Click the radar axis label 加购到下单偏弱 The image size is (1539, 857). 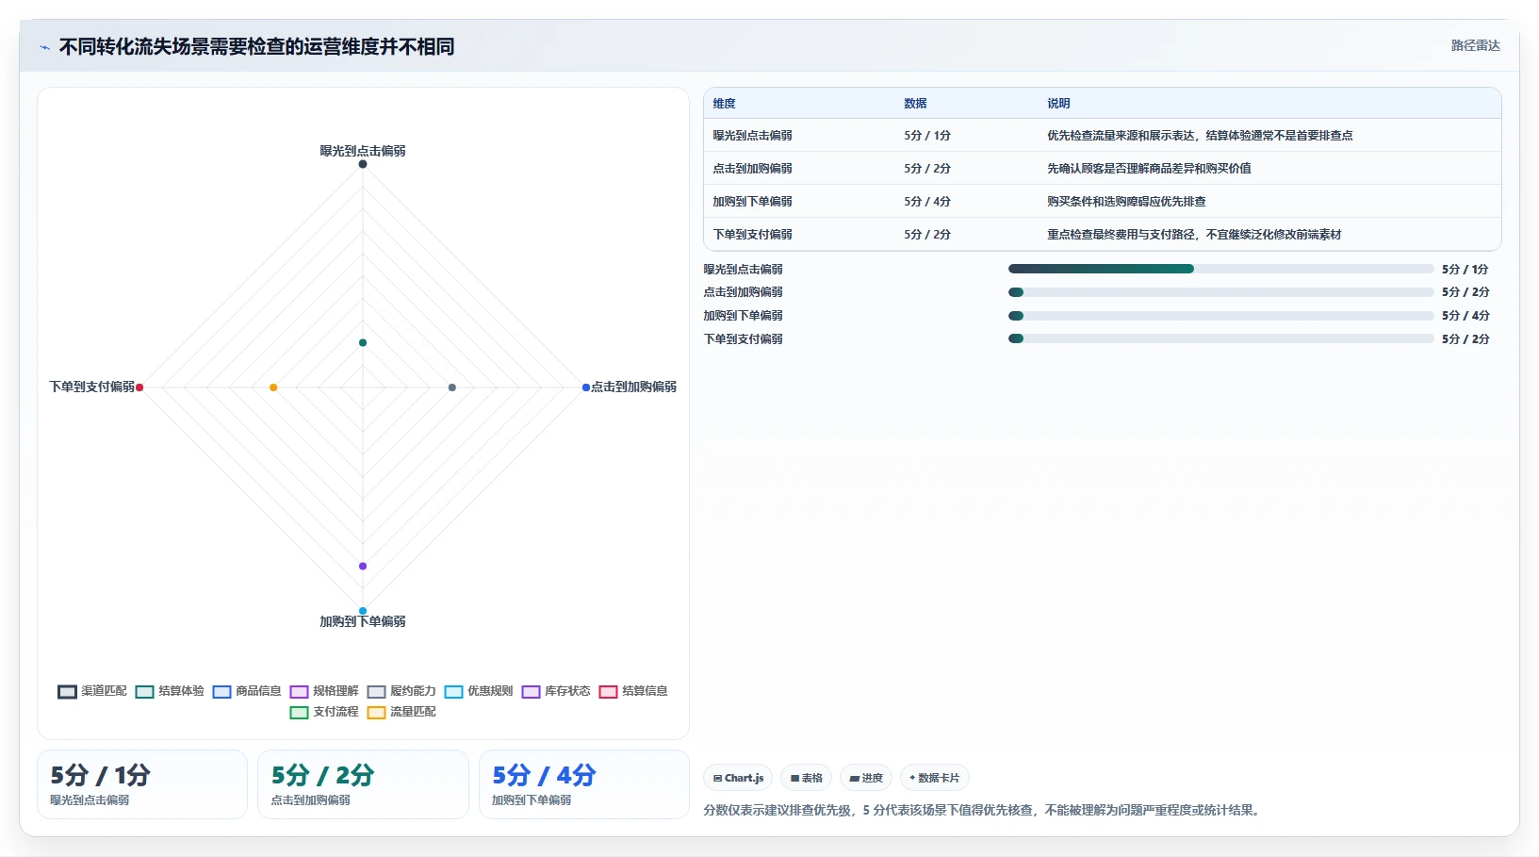(x=363, y=621)
